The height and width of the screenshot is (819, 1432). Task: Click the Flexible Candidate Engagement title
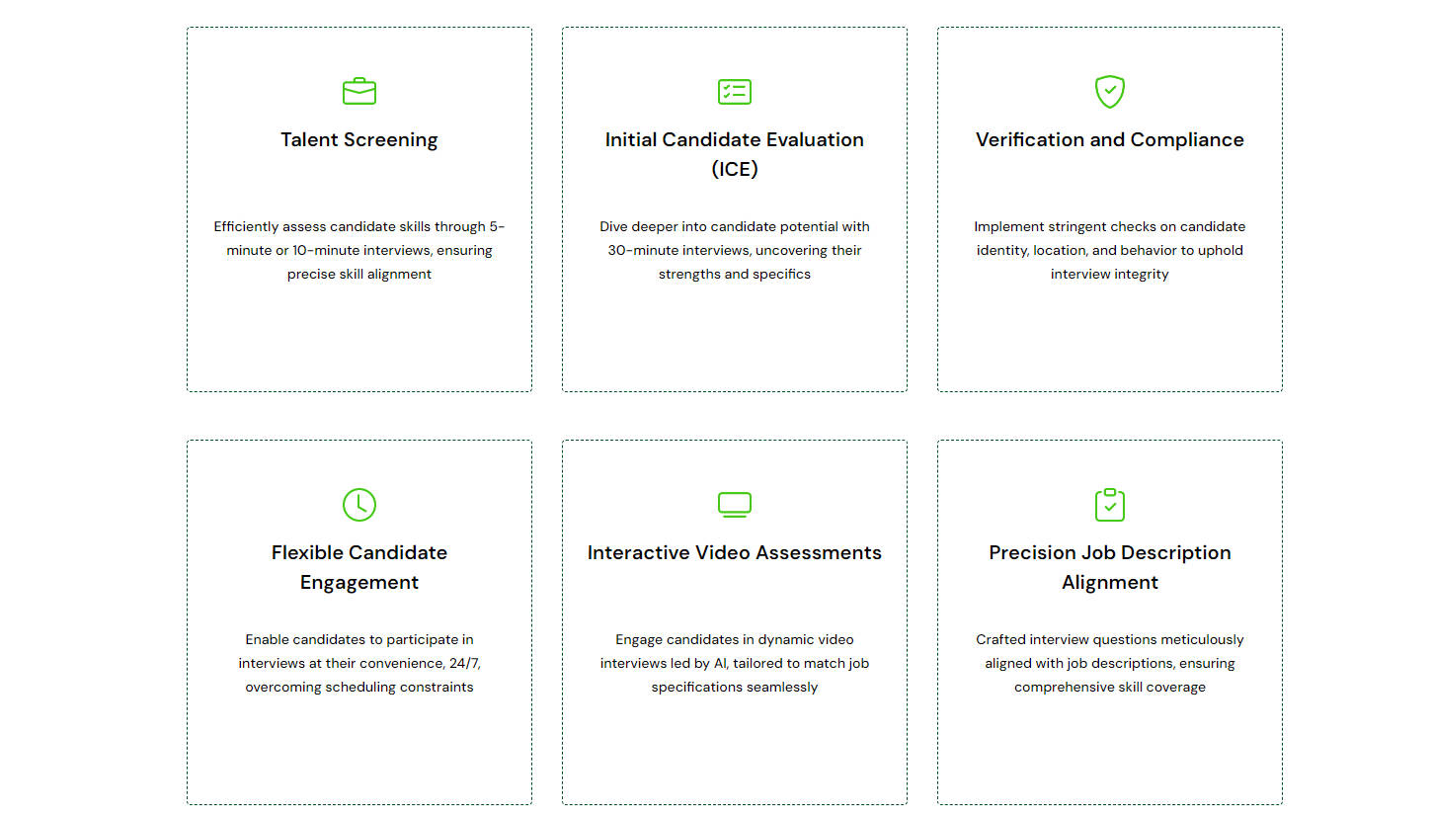click(x=359, y=567)
